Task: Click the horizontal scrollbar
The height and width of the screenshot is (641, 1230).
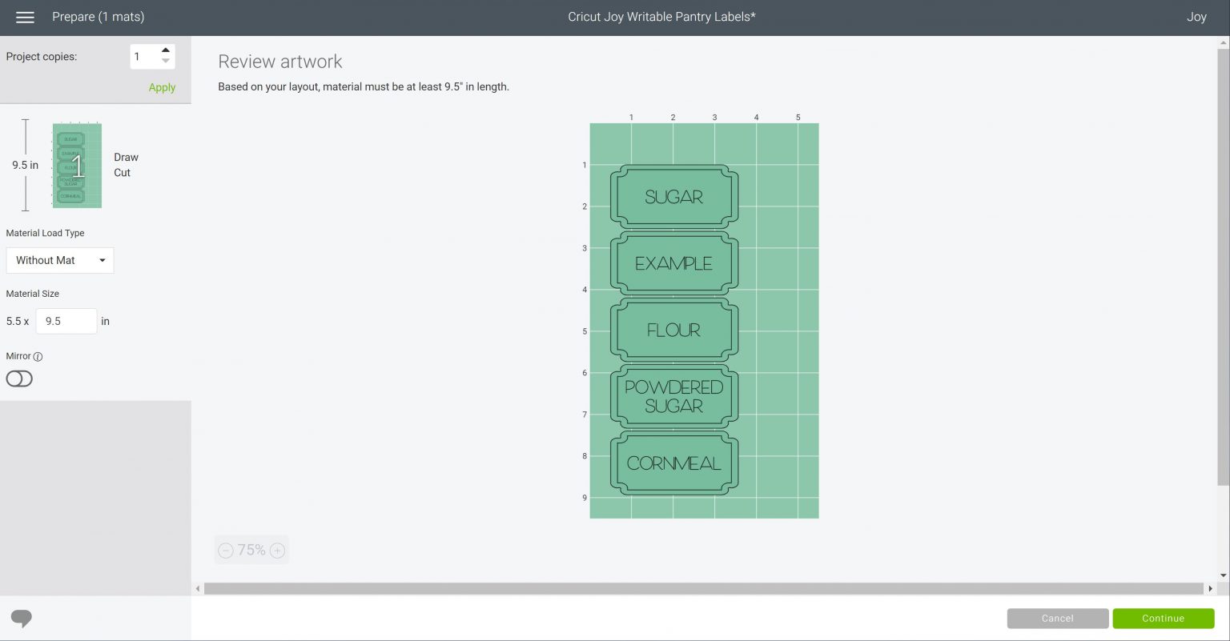Action: click(703, 588)
